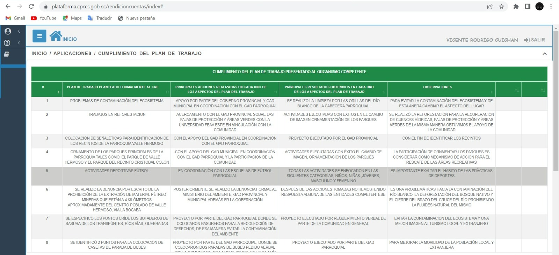Viewport: 559px width, 255px height.
Task: Toggle the browser side panel
Action: tap(528, 7)
